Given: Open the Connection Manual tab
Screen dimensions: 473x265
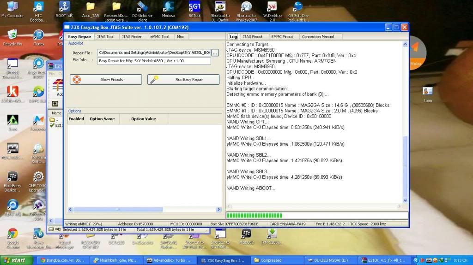Looking at the screenshot, I should coord(318,36).
